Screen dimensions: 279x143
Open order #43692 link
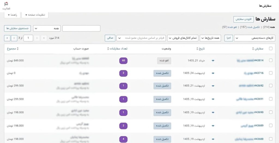(251, 86)
